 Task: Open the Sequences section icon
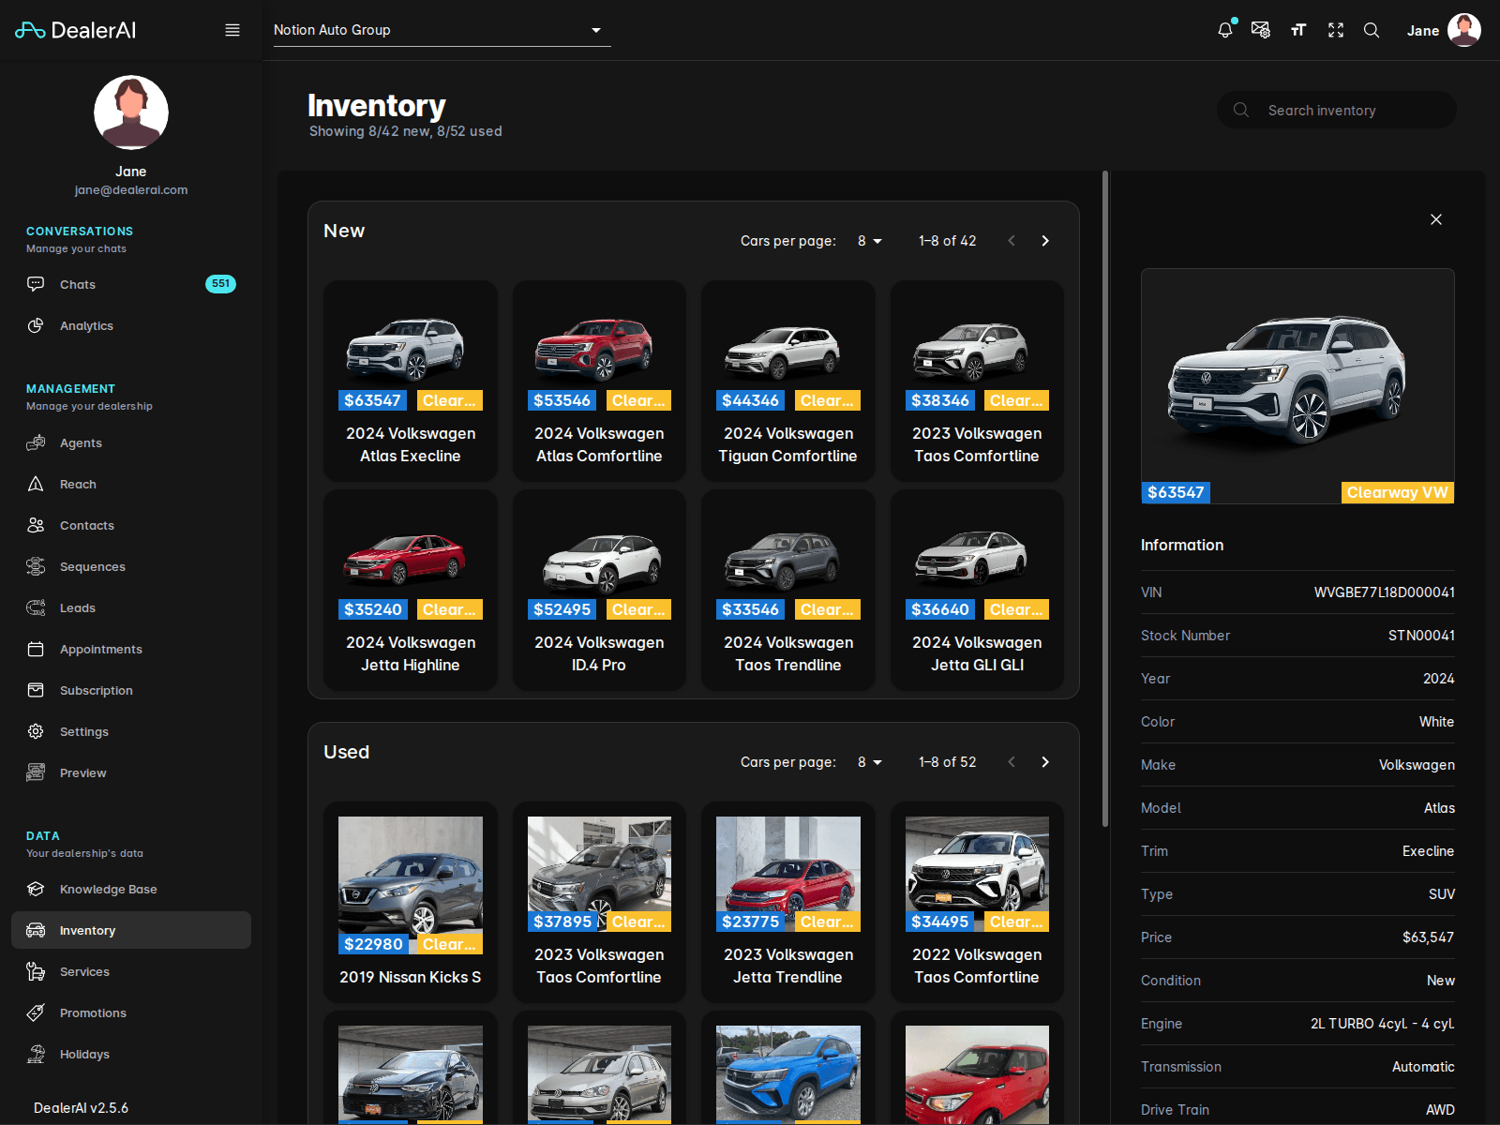(x=36, y=566)
